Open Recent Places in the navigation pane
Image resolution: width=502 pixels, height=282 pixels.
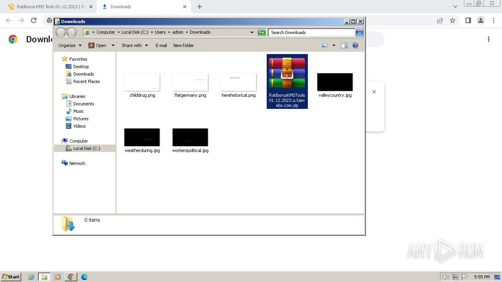pos(86,81)
